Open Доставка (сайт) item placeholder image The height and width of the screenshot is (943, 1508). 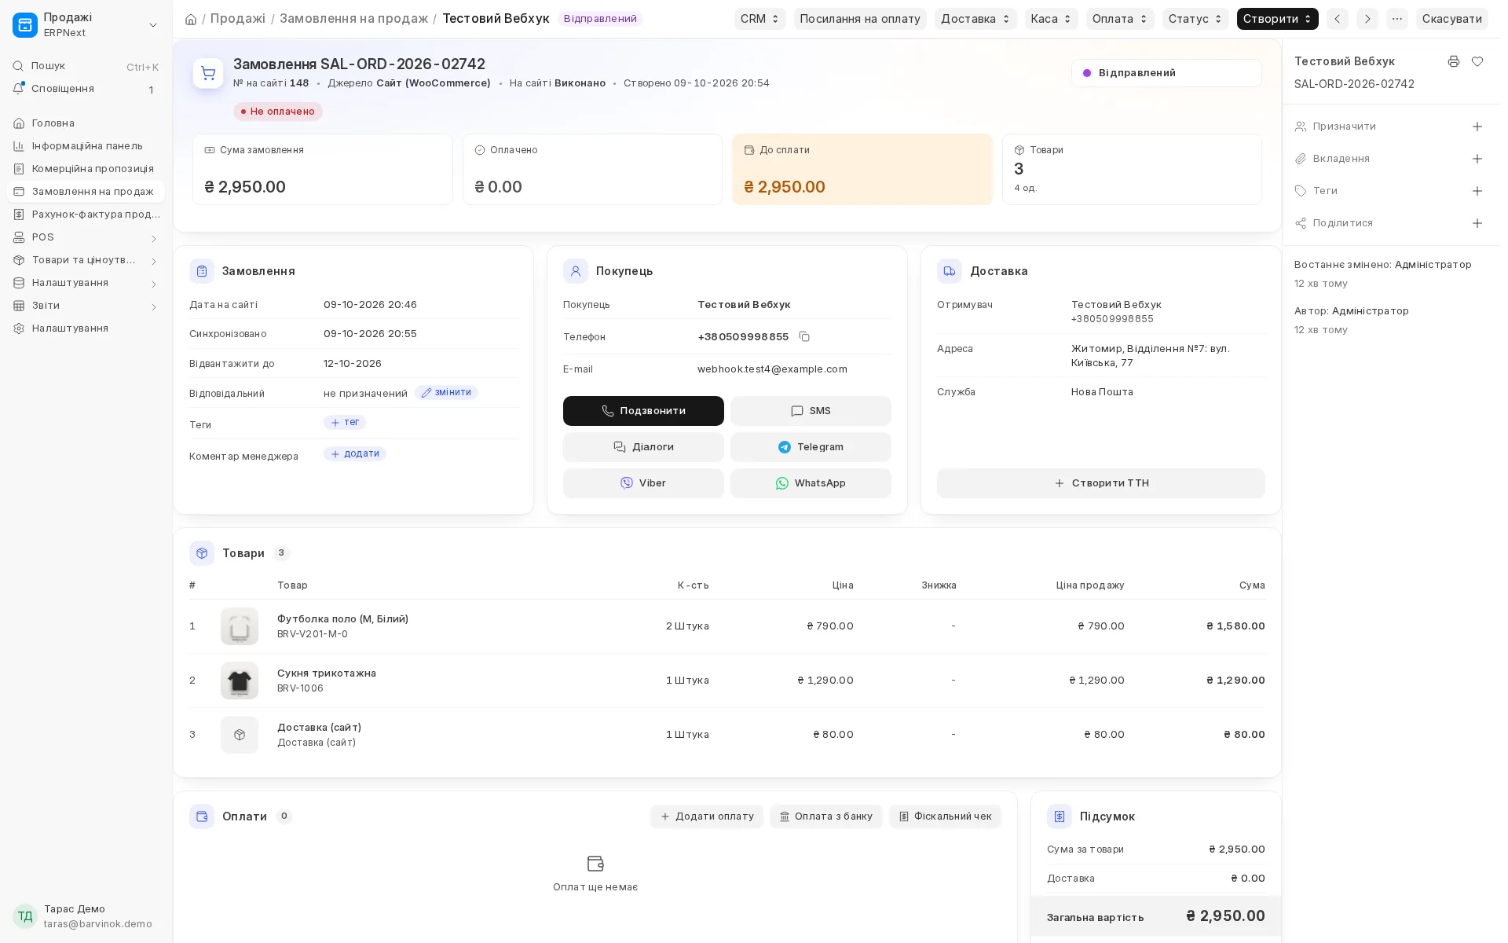[240, 735]
